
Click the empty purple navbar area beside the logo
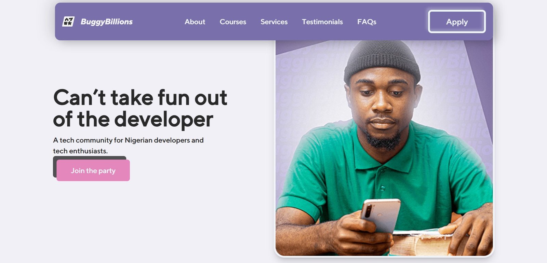[x=157, y=22]
